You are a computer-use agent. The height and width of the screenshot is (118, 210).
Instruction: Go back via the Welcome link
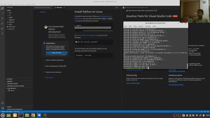42,12
